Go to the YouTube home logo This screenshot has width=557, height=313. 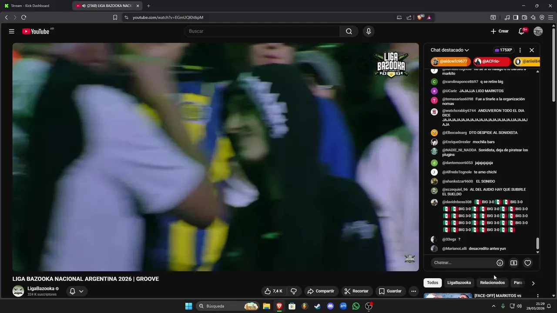point(36,31)
